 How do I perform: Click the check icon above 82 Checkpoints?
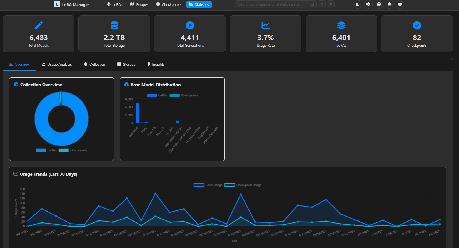point(417,25)
